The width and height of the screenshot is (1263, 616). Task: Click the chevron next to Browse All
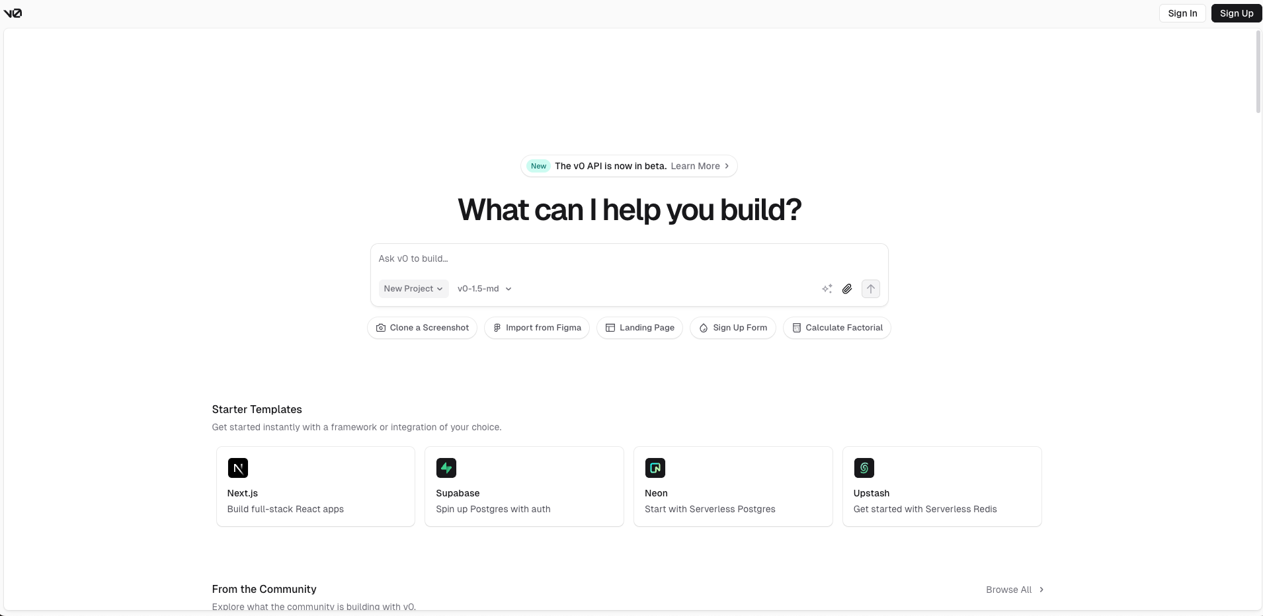tap(1041, 590)
